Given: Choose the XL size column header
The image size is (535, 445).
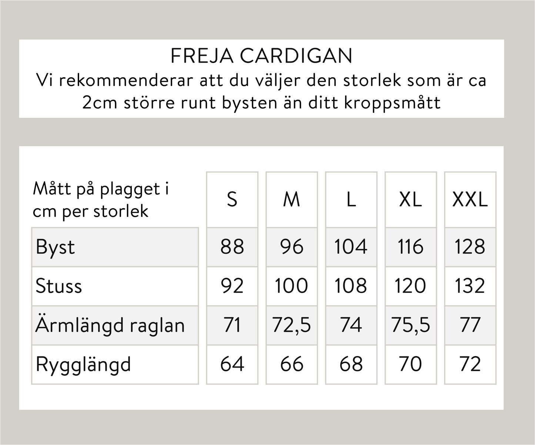Looking at the screenshot, I should (411, 200).
